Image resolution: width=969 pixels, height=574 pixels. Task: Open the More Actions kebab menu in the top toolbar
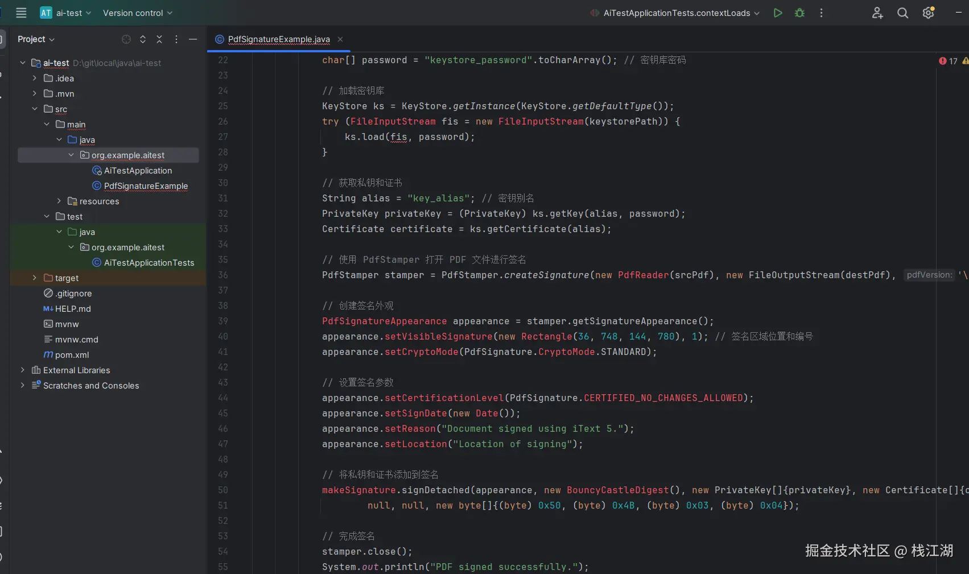coord(821,13)
